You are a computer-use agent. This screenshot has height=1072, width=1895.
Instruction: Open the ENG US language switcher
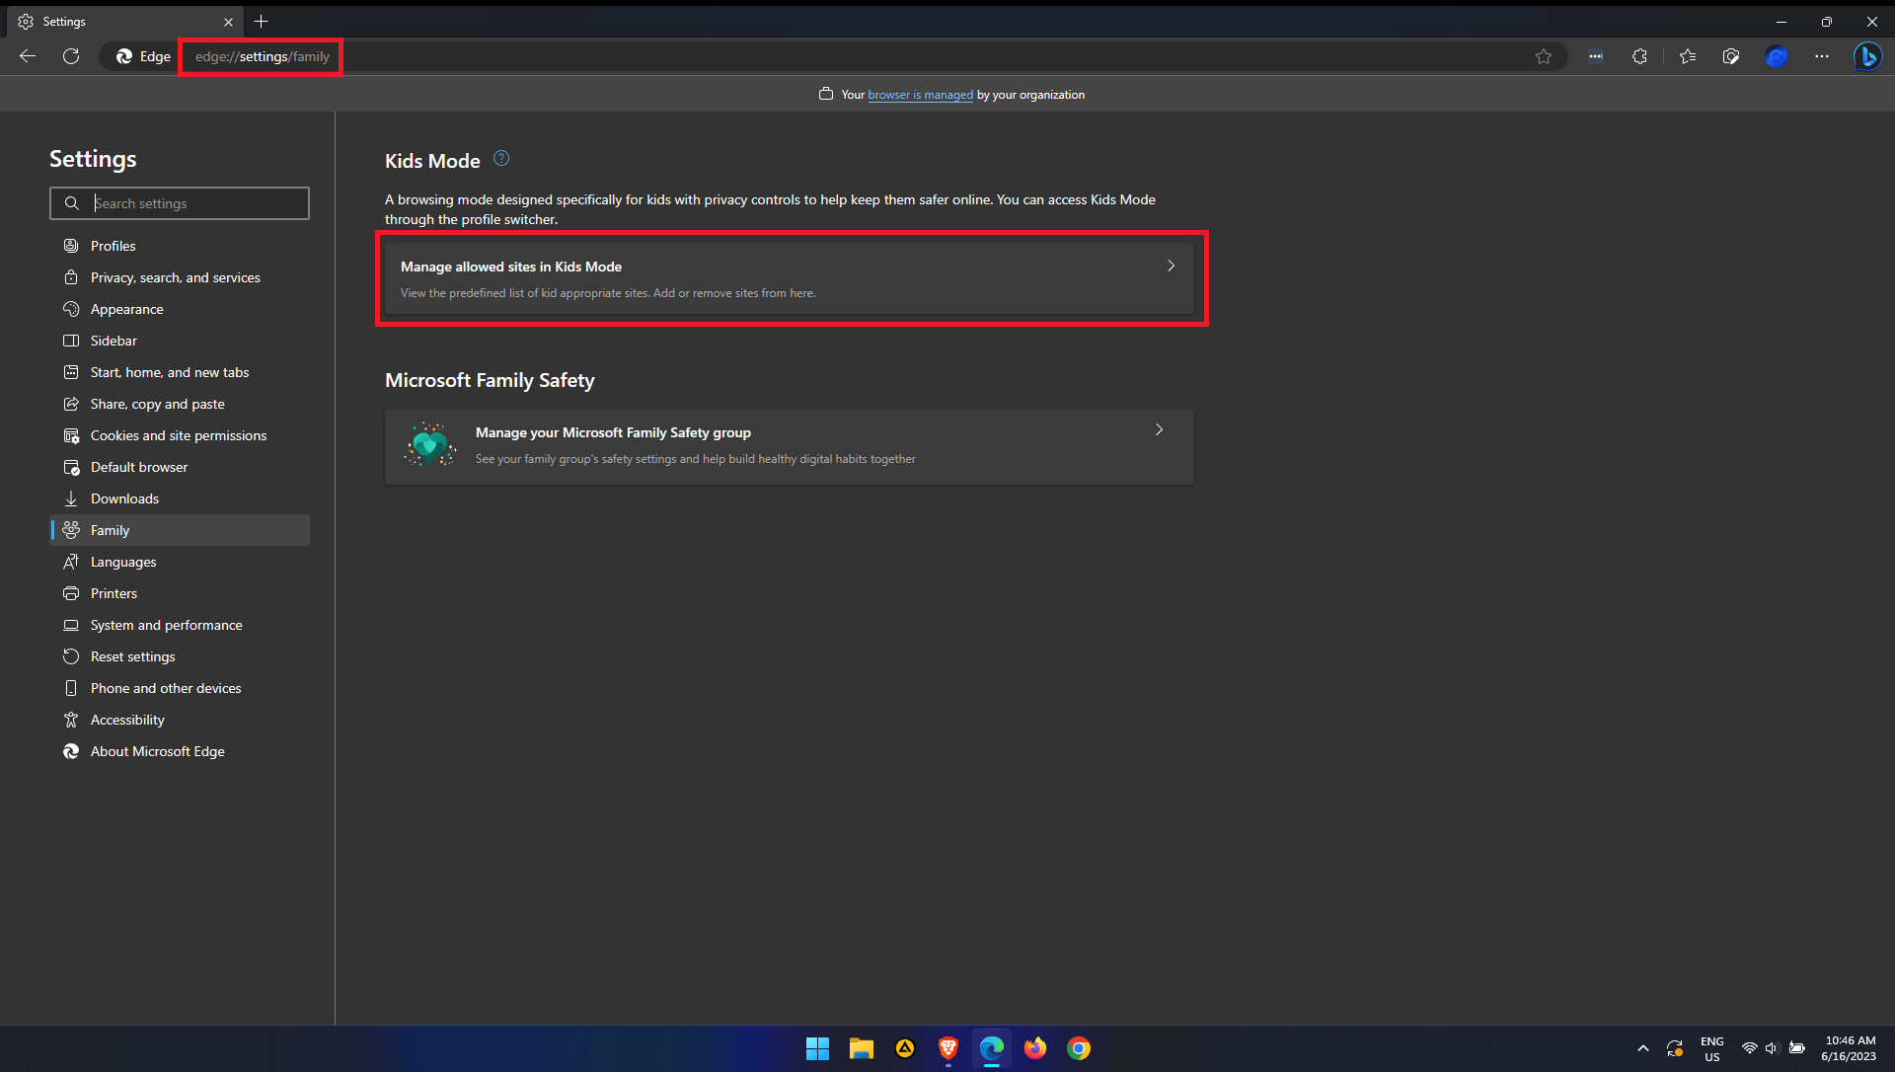[1711, 1048]
